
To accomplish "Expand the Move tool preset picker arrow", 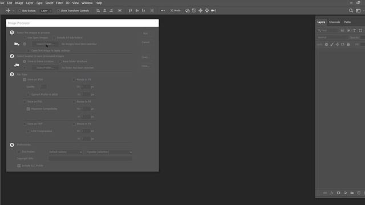I will click(x=13, y=11).
